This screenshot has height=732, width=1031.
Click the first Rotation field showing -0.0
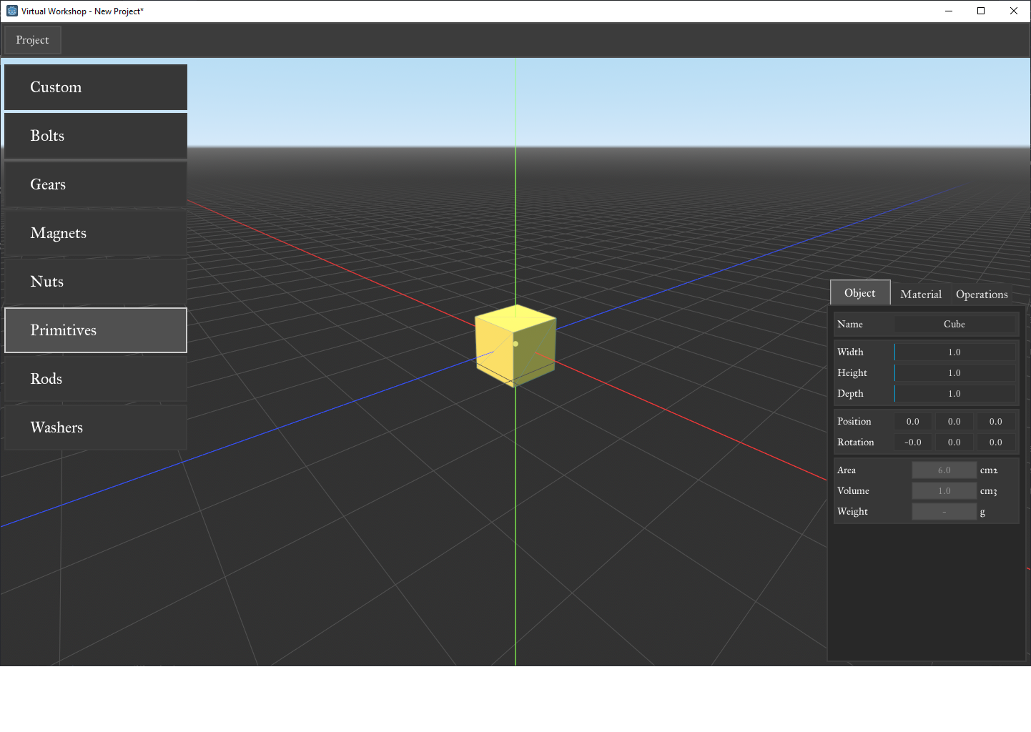(x=913, y=442)
